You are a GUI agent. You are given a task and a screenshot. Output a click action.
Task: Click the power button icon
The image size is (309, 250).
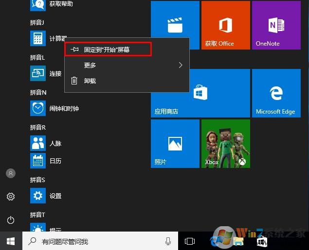tap(11, 220)
